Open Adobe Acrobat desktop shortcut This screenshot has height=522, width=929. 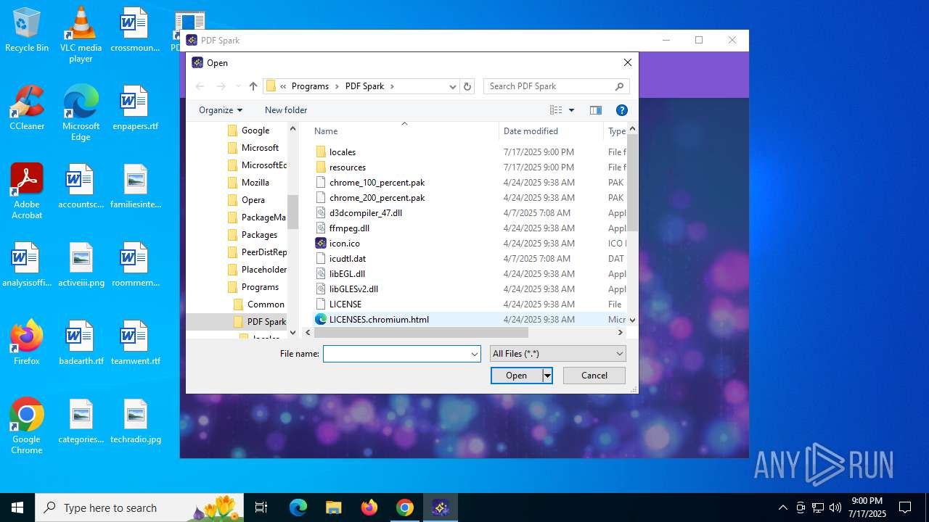click(27, 191)
